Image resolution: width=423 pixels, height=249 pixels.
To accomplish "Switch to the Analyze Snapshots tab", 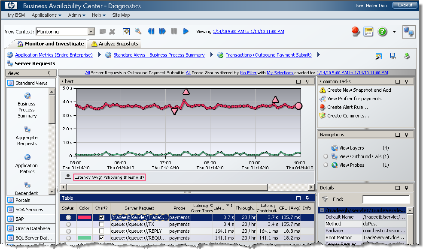I will click(x=115, y=44).
